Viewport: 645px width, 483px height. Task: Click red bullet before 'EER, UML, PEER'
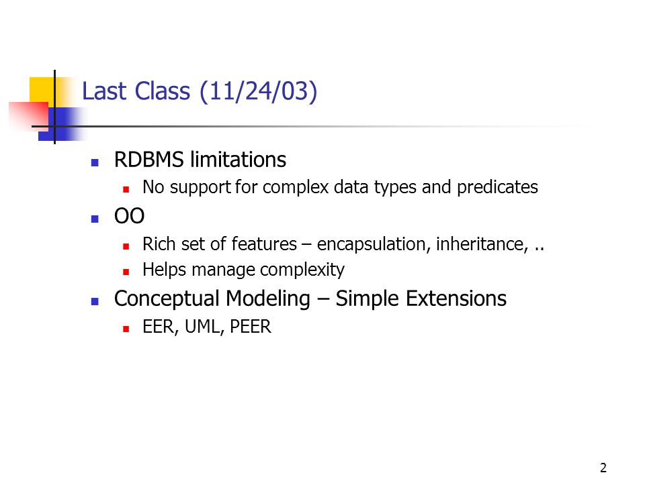(x=126, y=329)
